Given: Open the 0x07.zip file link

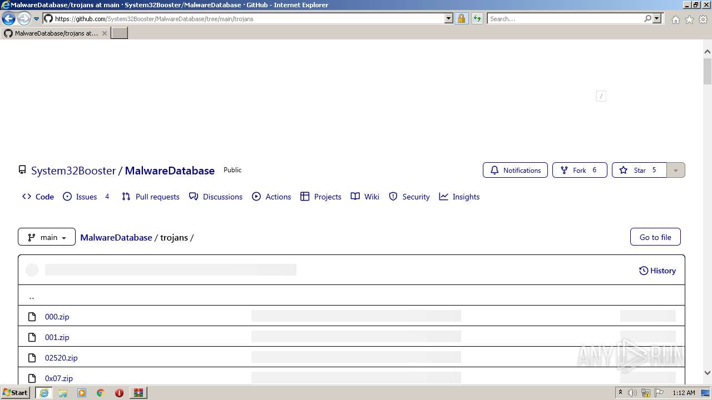Looking at the screenshot, I should click(x=59, y=378).
